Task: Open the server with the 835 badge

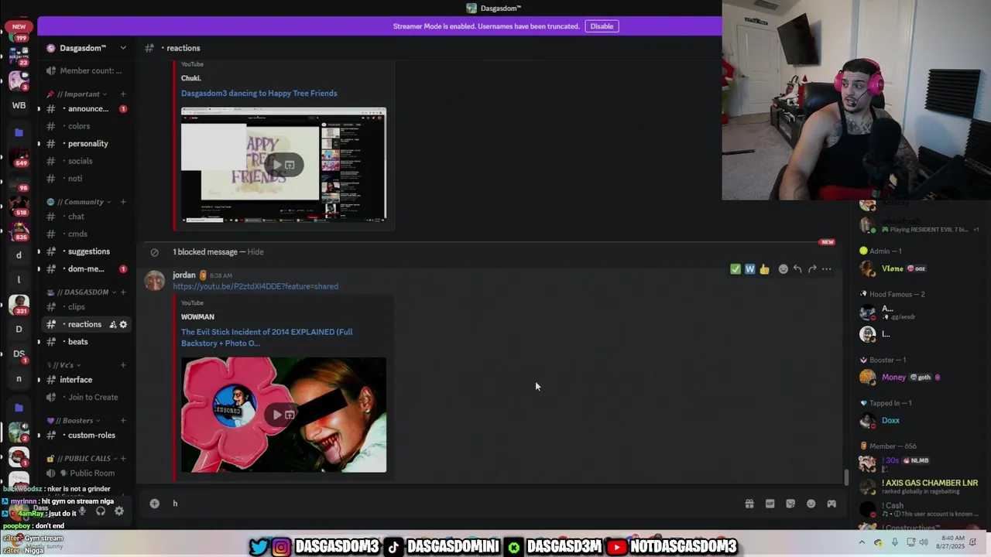Action: click(x=19, y=231)
